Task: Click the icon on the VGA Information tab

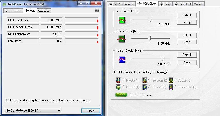Action: point(111,4)
